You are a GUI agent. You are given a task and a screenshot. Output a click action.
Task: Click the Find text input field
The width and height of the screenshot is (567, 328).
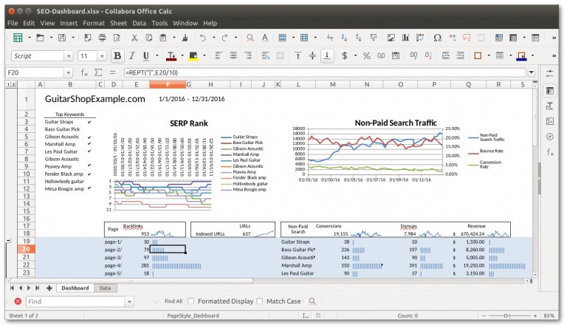tap(76, 301)
